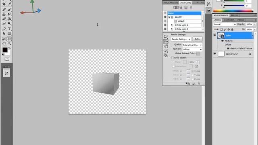This screenshot has height=145, width=258.
Task: Select the Type tool
Action: pos(9,29)
